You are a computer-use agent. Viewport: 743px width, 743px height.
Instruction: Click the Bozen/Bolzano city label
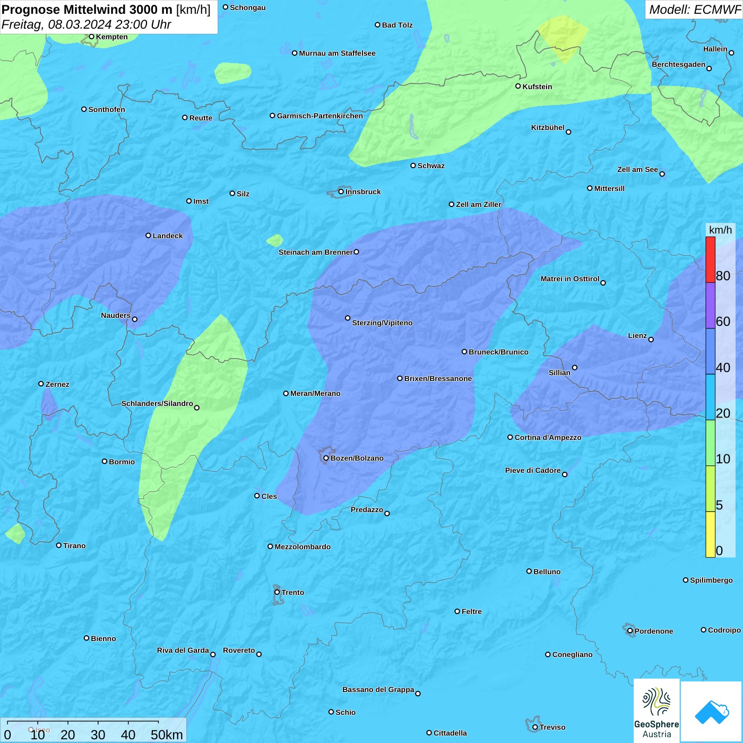357,458
